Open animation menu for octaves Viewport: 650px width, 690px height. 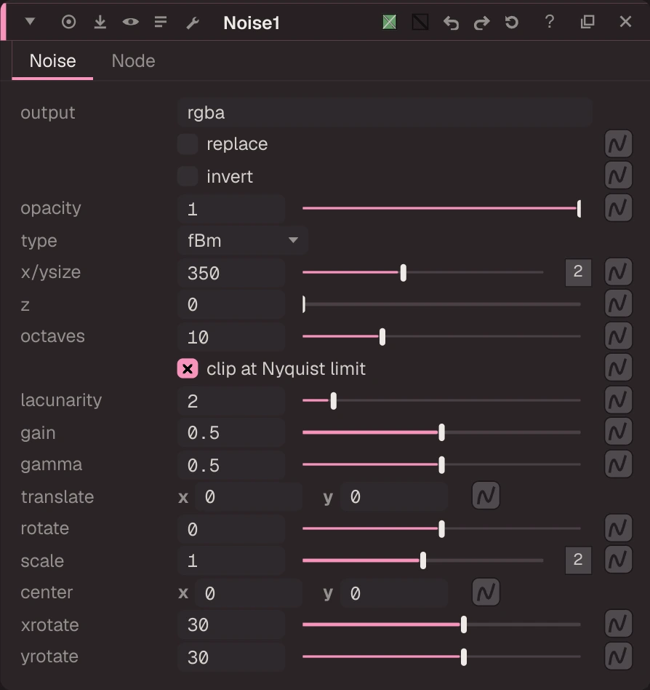[x=618, y=336]
